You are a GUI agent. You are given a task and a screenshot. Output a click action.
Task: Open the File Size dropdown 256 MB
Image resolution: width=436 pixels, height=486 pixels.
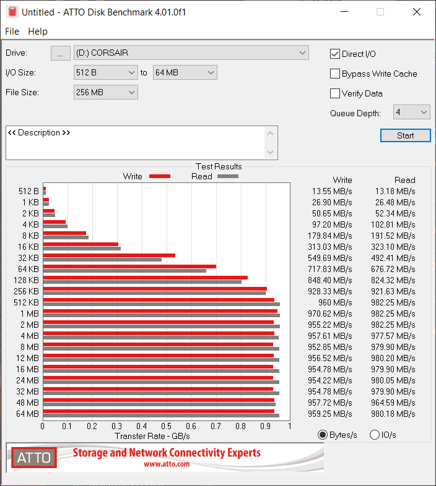point(105,92)
